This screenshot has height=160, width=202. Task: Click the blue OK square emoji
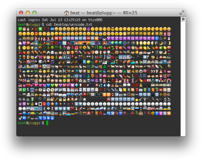[84, 38]
